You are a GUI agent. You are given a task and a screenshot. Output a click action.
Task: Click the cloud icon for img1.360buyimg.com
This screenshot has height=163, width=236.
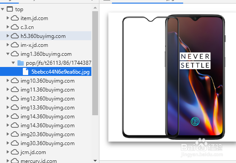[x=15, y=54]
